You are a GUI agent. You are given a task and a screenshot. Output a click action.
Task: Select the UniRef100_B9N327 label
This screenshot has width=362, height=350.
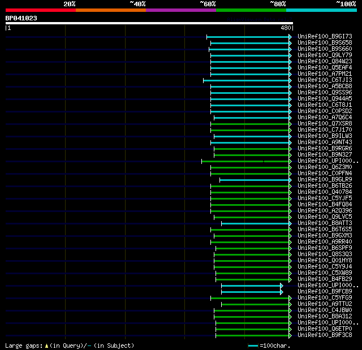(325, 155)
